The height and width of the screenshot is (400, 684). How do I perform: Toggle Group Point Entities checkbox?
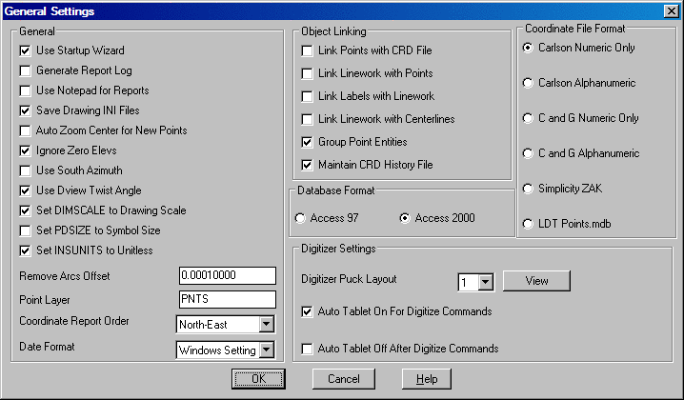[307, 142]
